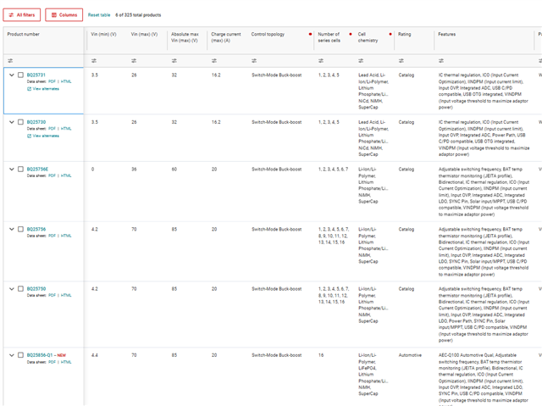Tick the checkbox for BQ25731
This screenshot has height=406, width=542.
pyautogui.click(x=20, y=75)
